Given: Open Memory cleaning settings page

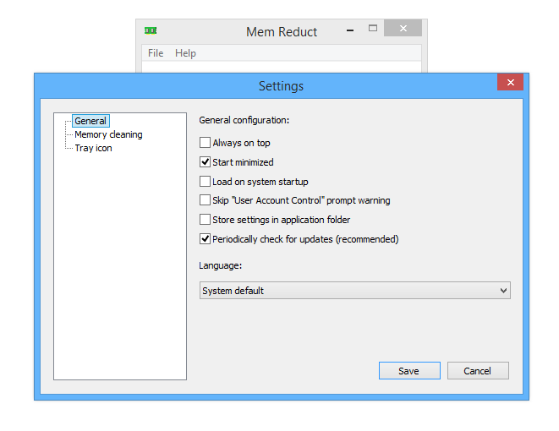Looking at the screenshot, I should pyautogui.click(x=108, y=134).
